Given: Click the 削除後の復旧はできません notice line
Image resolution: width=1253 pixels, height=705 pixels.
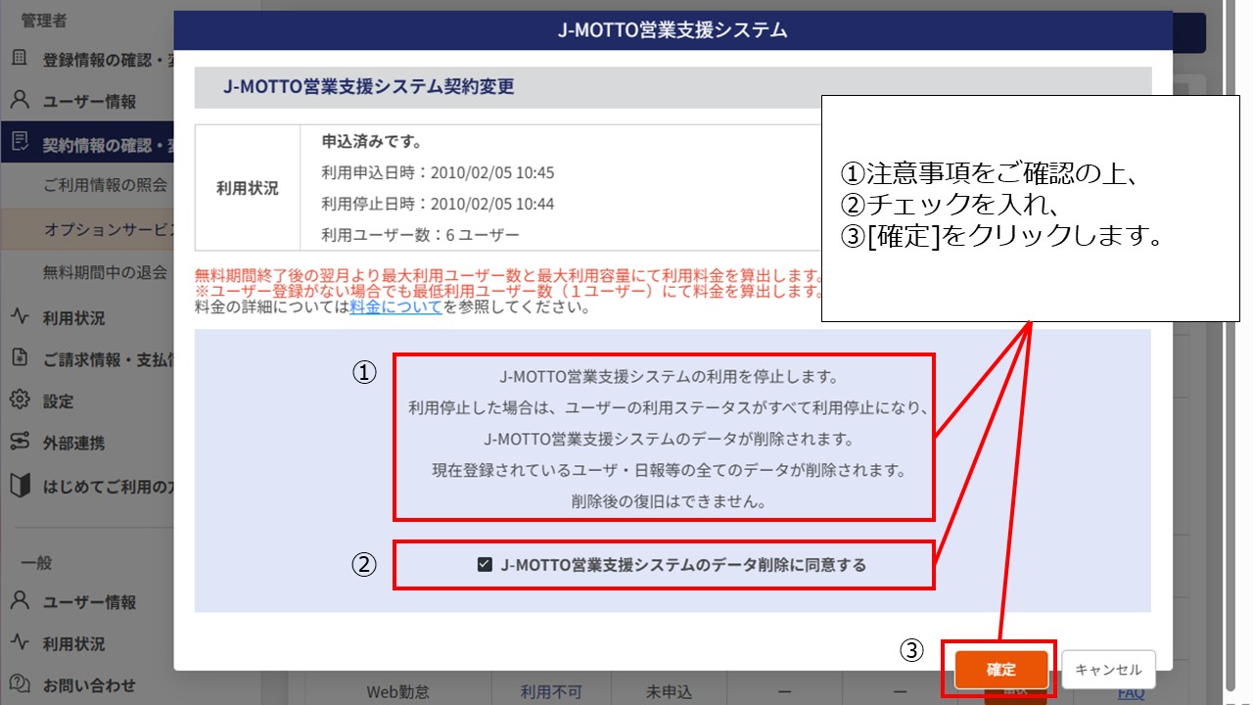Looking at the screenshot, I should [x=668, y=501].
